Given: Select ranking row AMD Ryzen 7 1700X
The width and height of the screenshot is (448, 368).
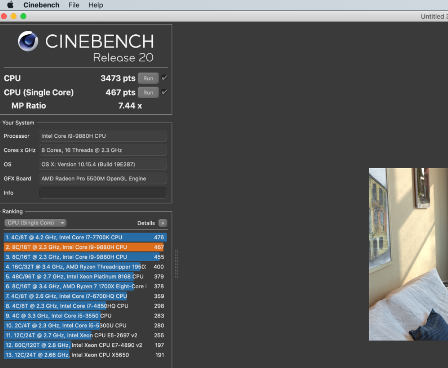Looking at the screenshot, I should tap(85, 286).
